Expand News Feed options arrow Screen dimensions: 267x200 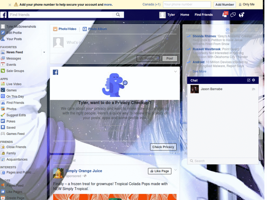tap(44, 52)
